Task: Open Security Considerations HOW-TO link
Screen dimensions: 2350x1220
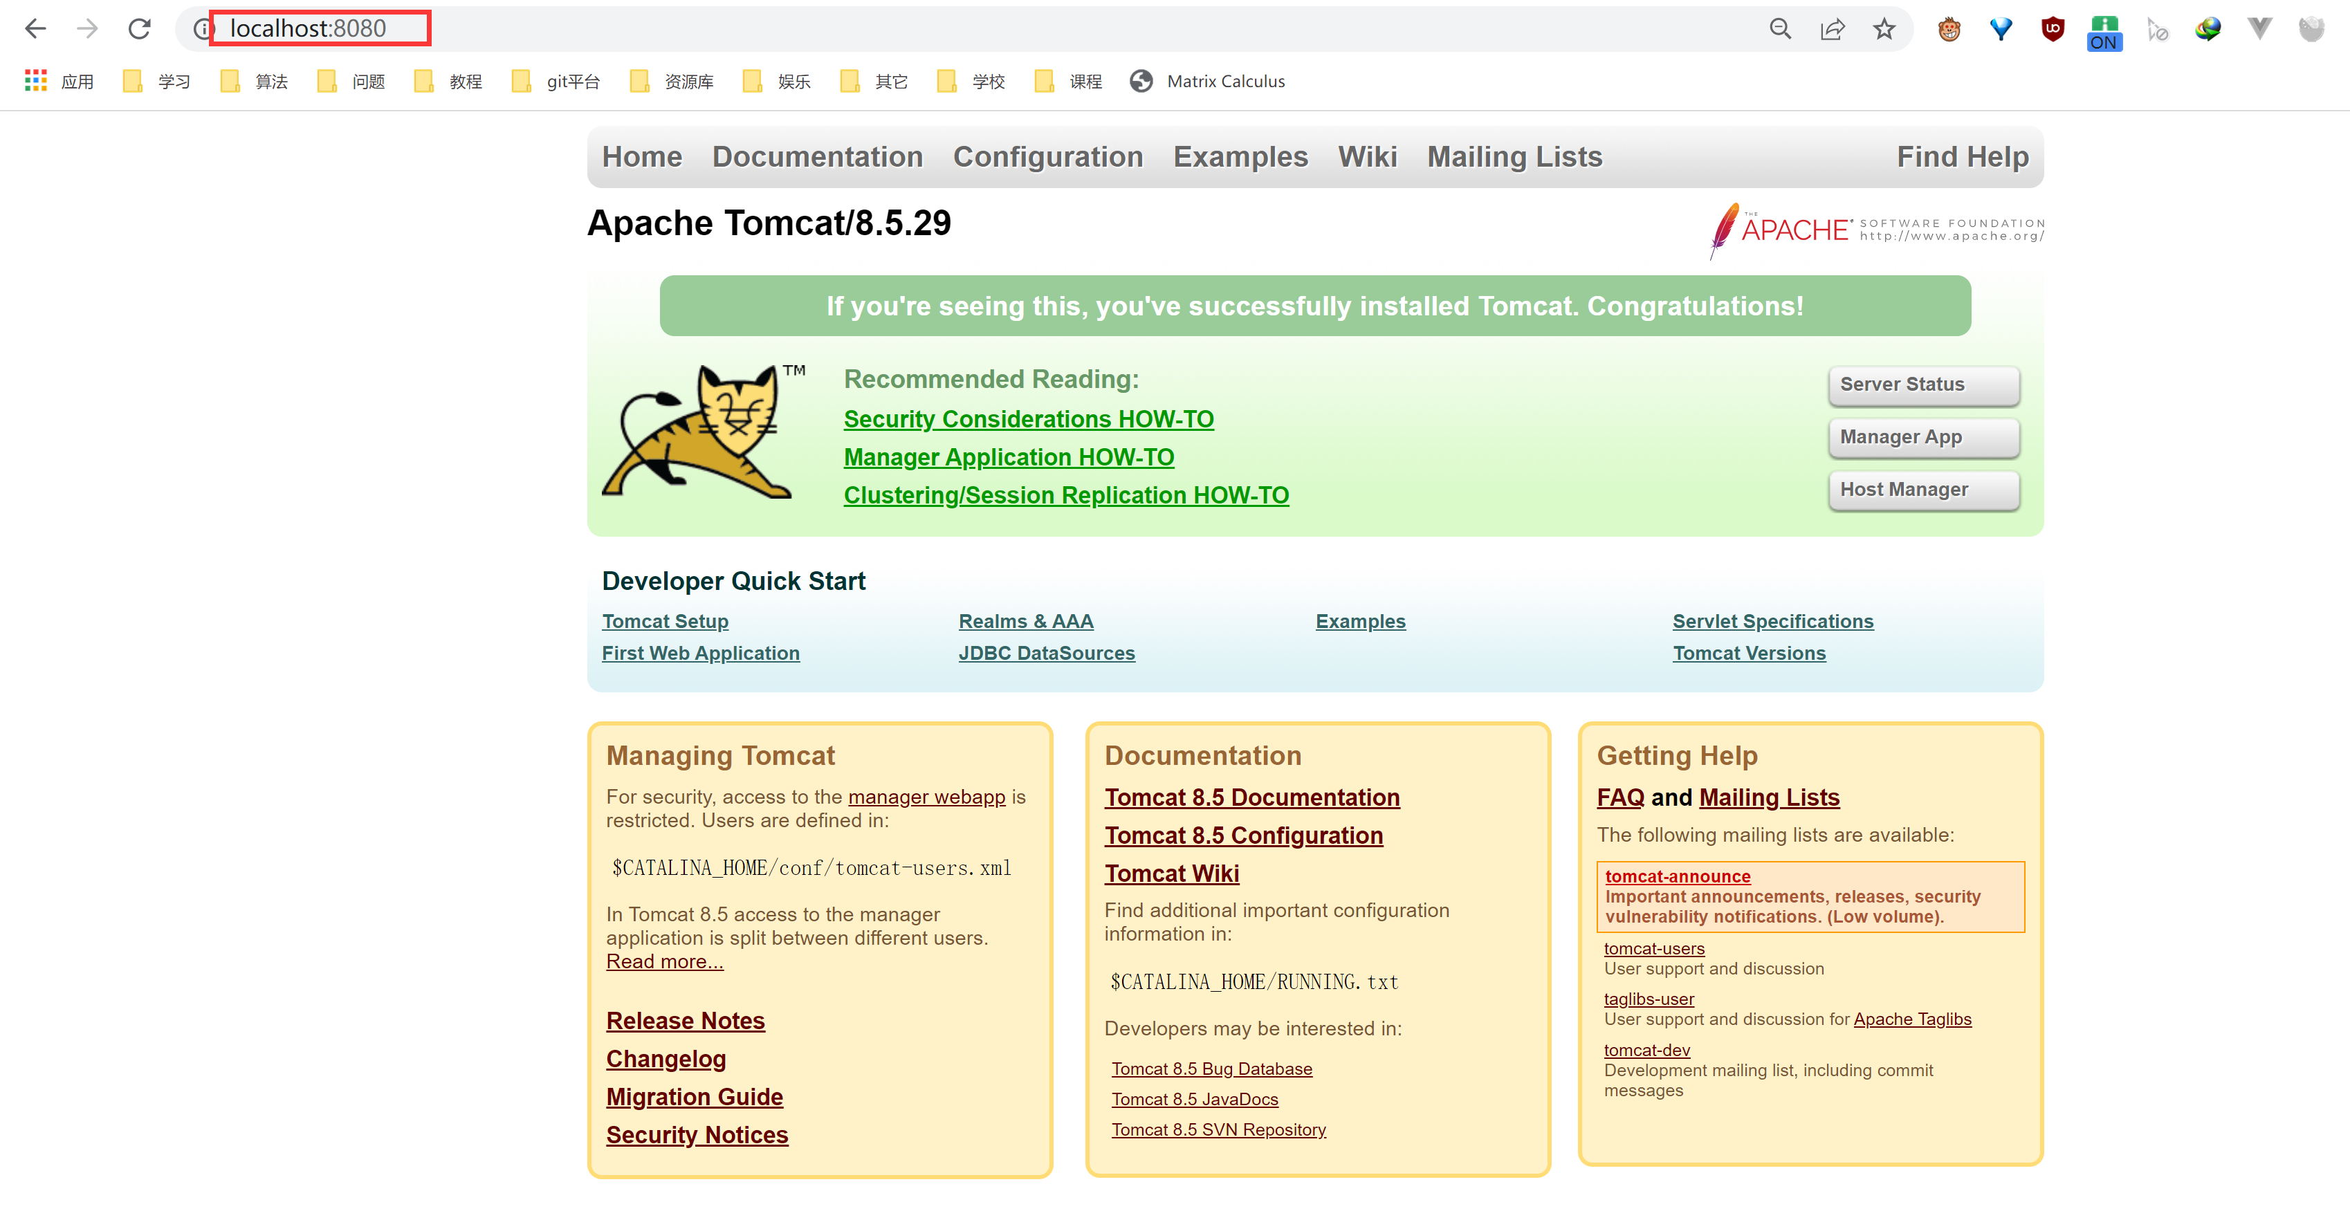Action: click(x=1028, y=419)
